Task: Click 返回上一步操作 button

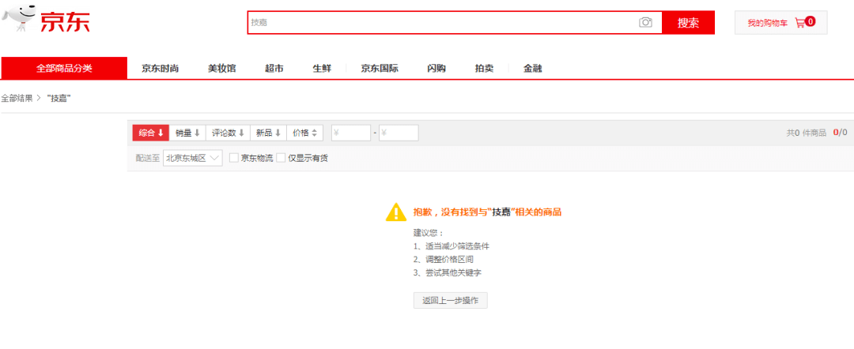Action: tap(451, 300)
